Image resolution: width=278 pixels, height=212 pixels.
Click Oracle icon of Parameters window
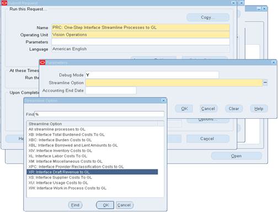pyautogui.click(x=42, y=62)
